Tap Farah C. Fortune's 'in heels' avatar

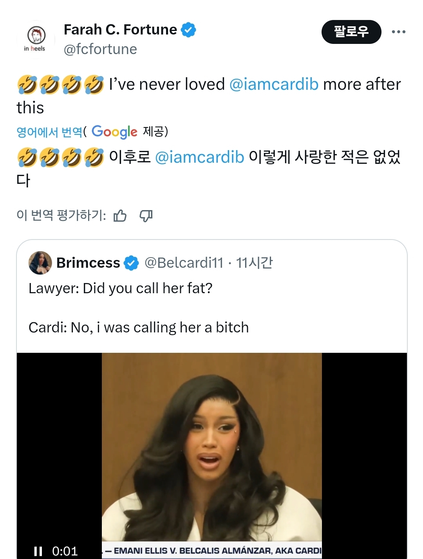point(36,39)
